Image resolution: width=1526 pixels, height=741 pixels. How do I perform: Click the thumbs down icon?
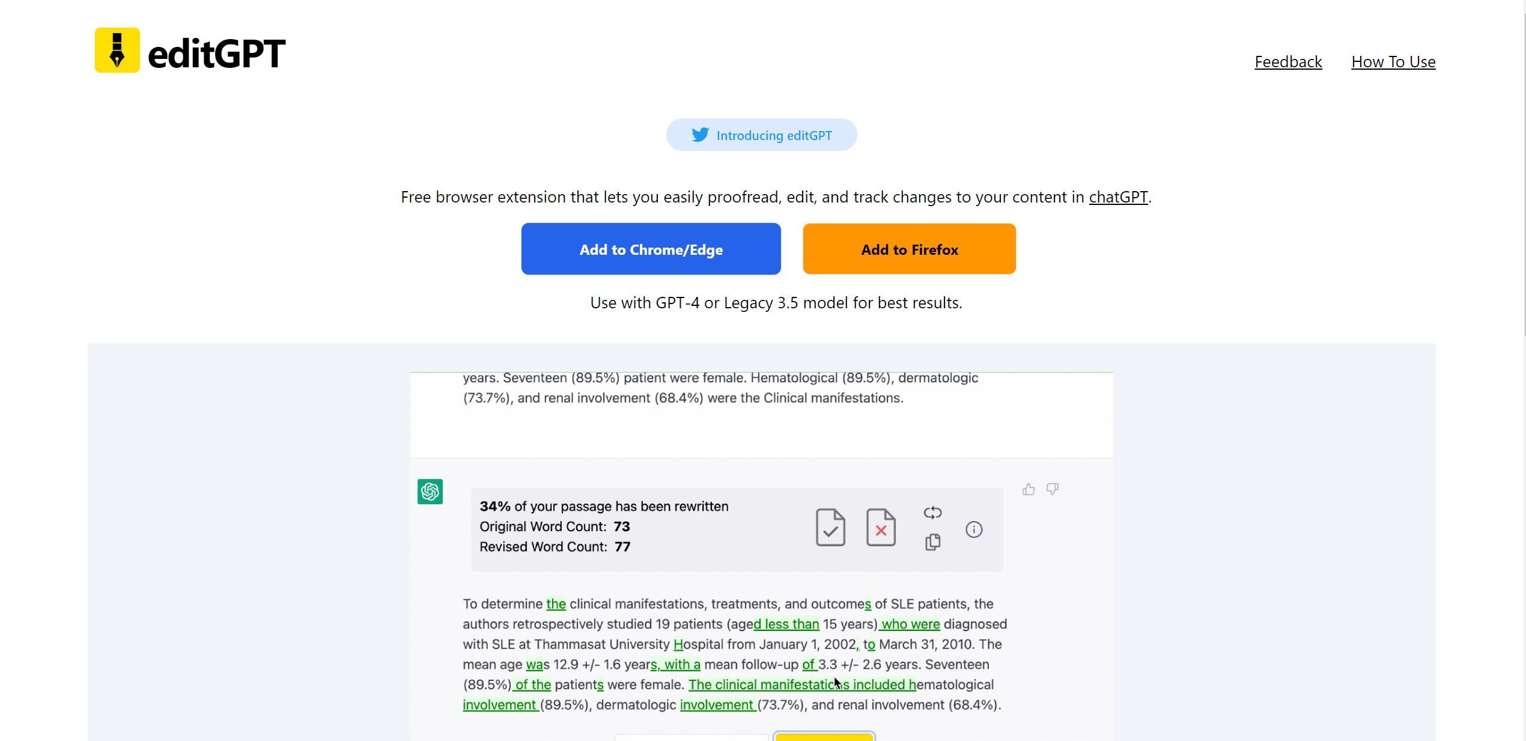tap(1052, 489)
